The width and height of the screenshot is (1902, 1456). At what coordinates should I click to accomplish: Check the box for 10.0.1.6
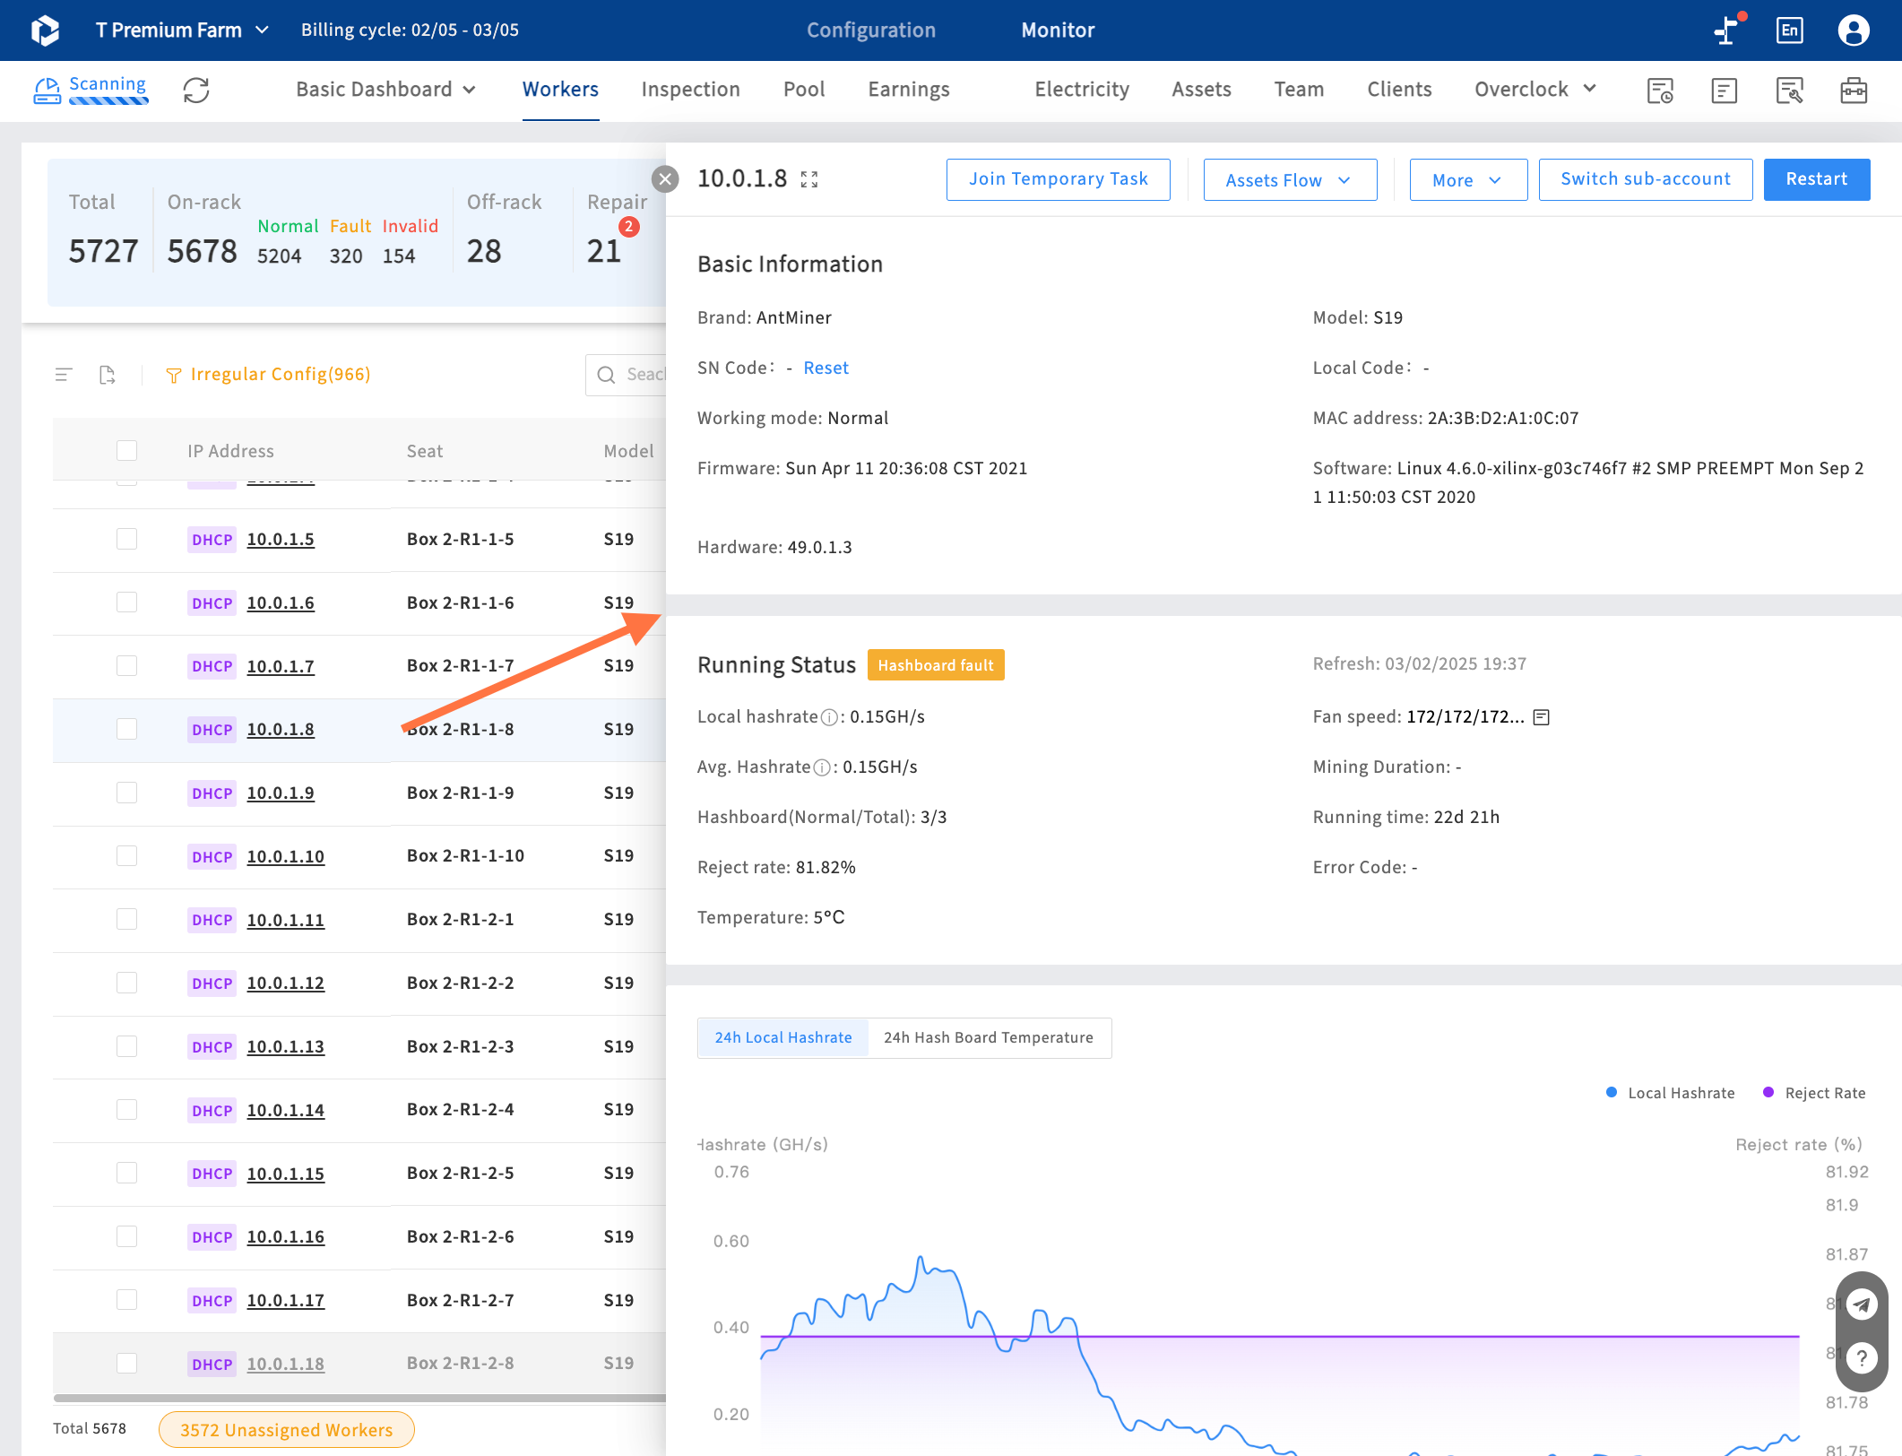click(127, 602)
